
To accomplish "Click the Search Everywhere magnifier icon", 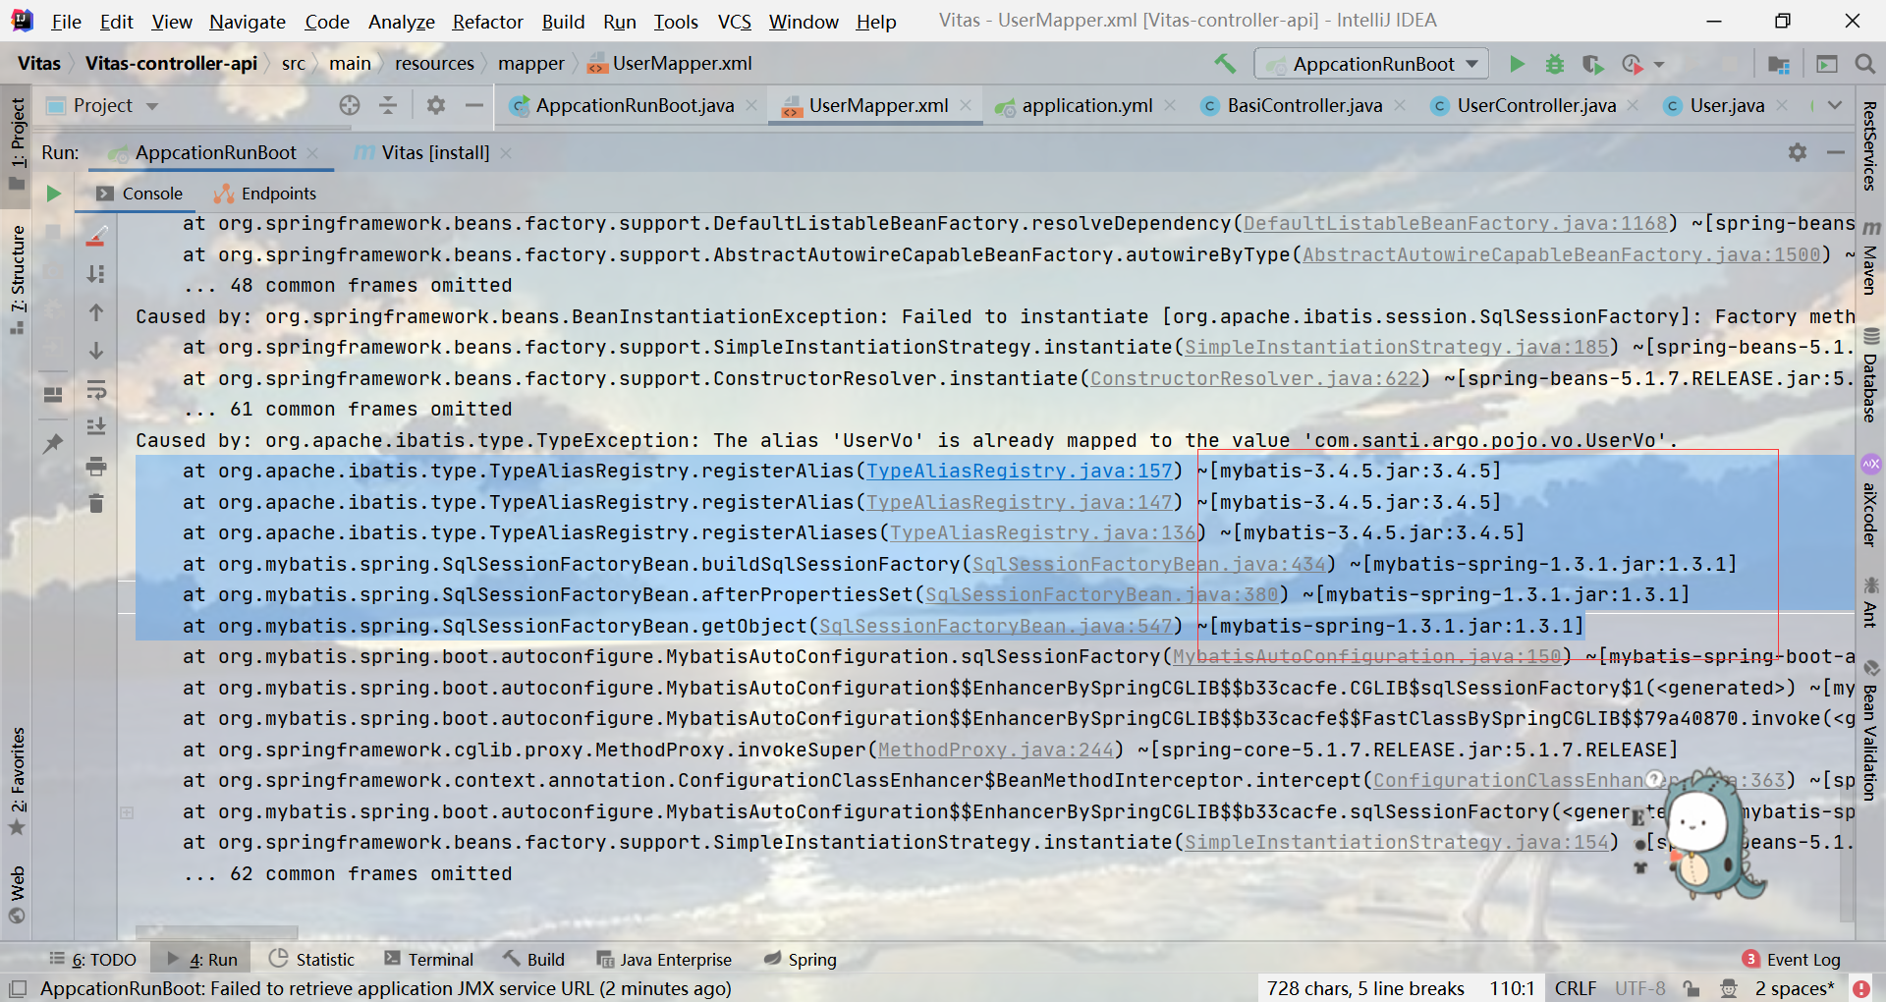I will (1864, 64).
